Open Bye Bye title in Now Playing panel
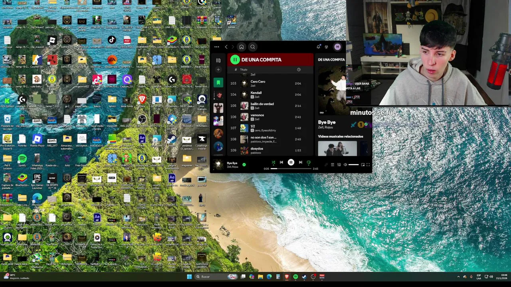Screen dimensions: 511x287 click(x=327, y=122)
